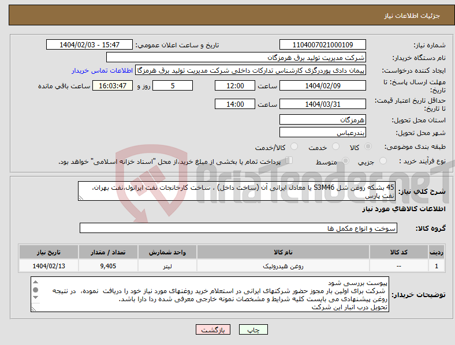Click the resize grip of description box
The image size is (455, 345).
coord(81,198)
